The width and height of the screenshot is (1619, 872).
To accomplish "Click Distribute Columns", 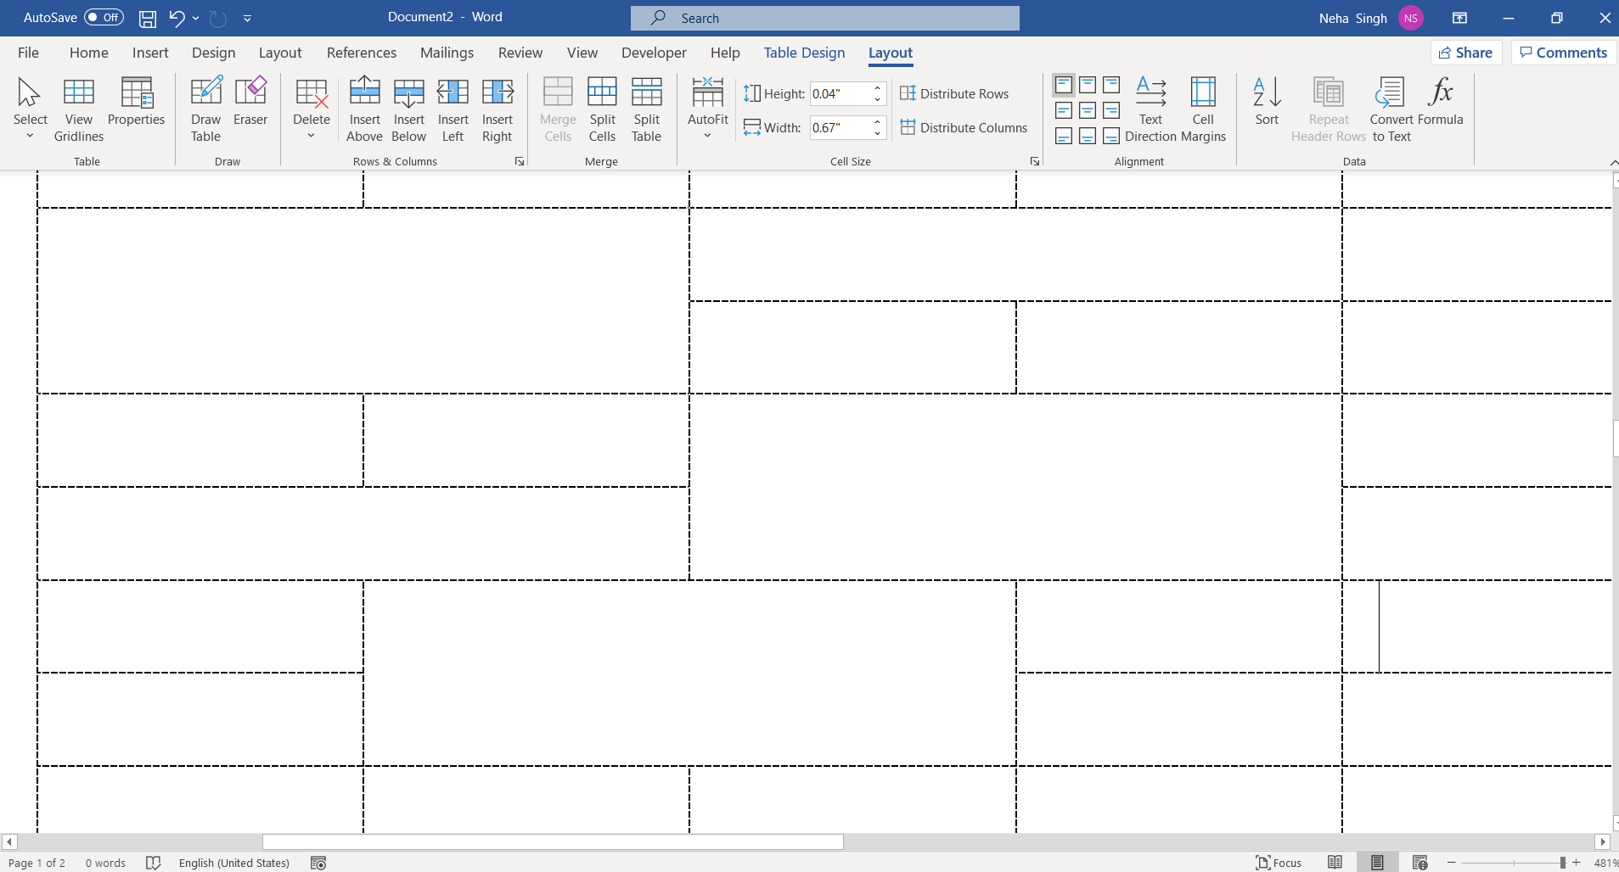I will coord(964,127).
